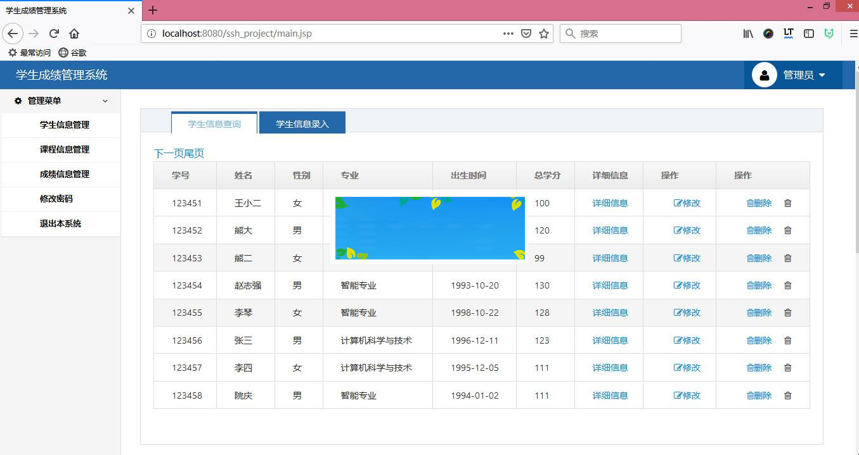Select the 学生信息查询 tab
This screenshot has width=859, height=455.
pyautogui.click(x=214, y=122)
